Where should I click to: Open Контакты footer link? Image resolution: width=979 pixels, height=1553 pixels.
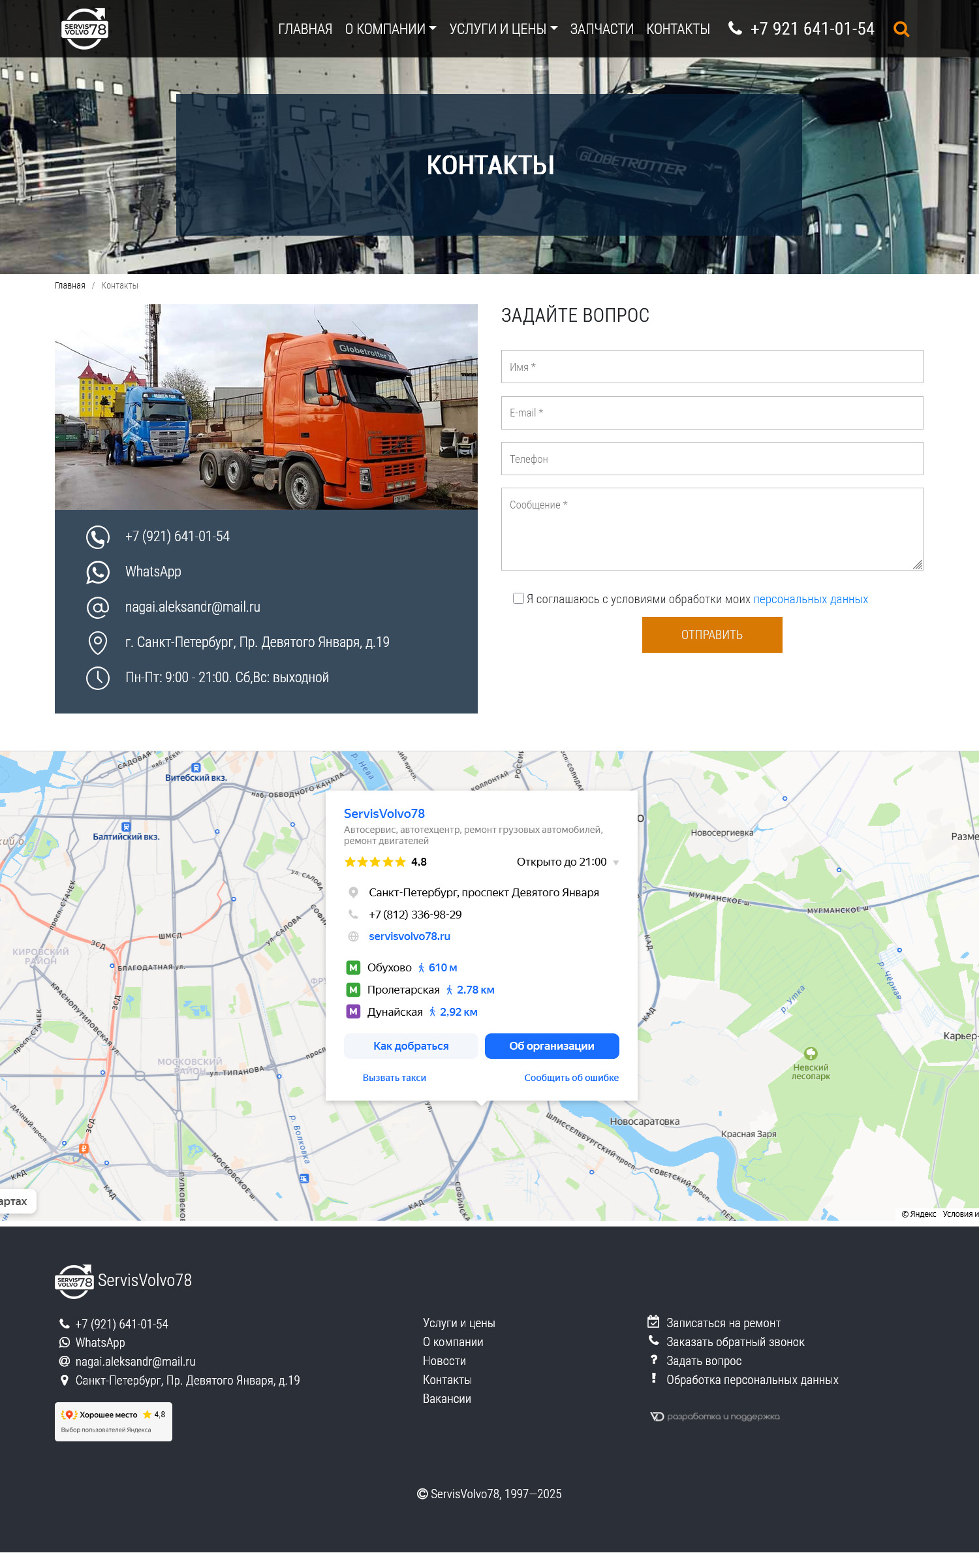[x=447, y=1380]
